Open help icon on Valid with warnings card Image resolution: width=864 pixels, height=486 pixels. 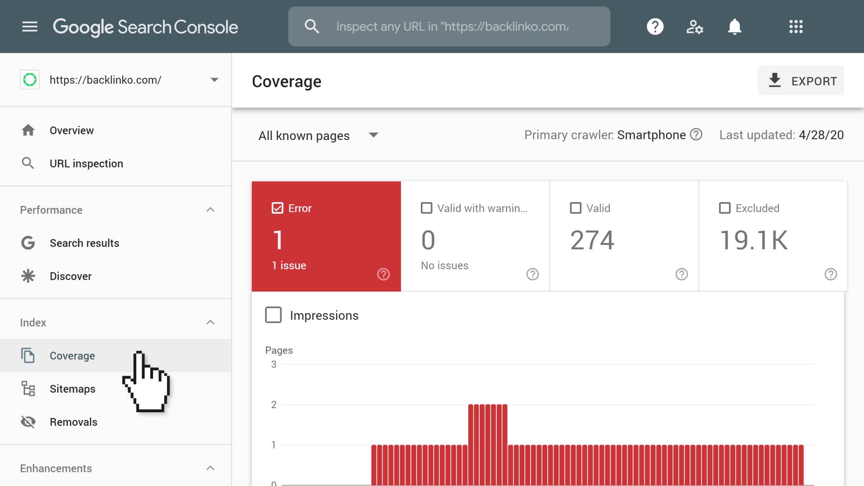coord(532,274)
